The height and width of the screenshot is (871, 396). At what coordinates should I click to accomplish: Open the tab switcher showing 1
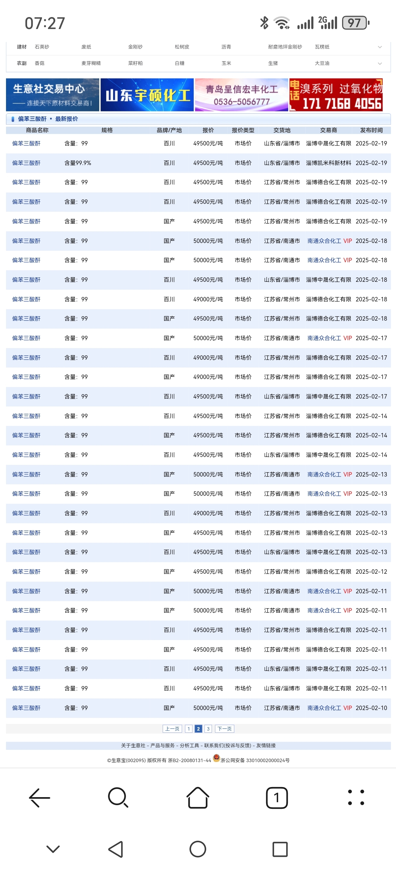277,798
